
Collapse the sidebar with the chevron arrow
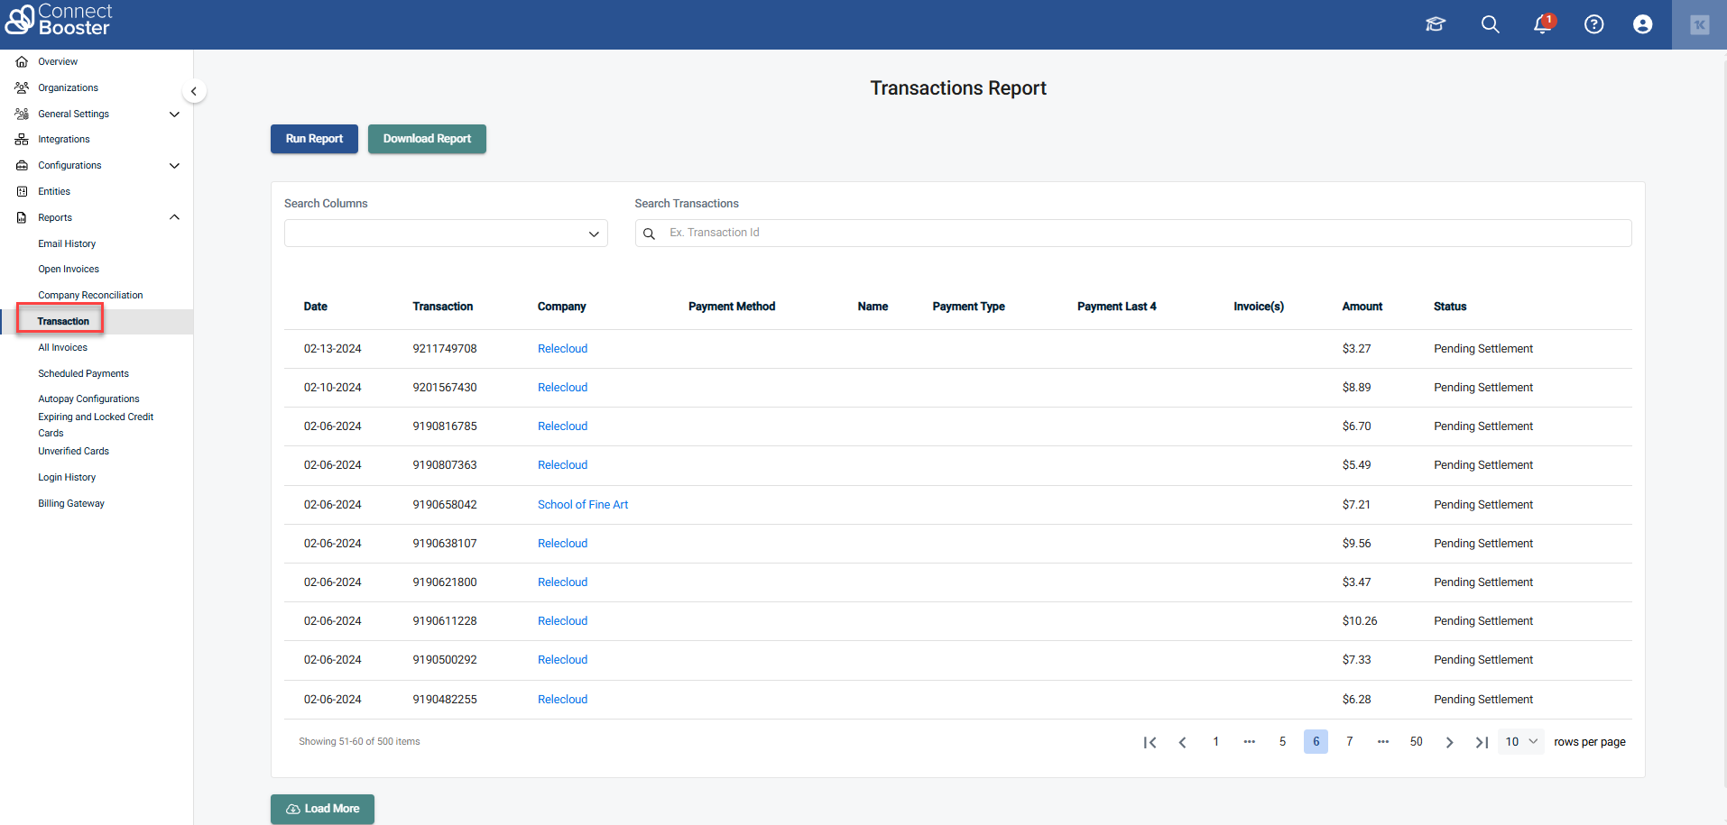point(194,91)
